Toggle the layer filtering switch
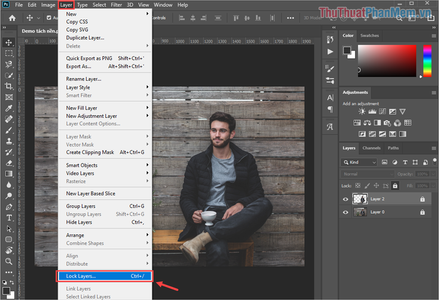The height and width of the screenshot is (300, 439). [x=435, y=162]
